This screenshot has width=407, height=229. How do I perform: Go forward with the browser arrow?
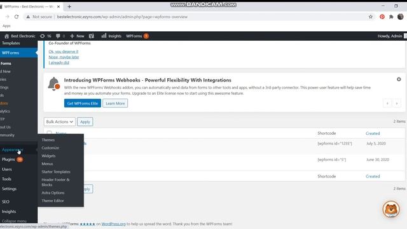pos(7,17)
